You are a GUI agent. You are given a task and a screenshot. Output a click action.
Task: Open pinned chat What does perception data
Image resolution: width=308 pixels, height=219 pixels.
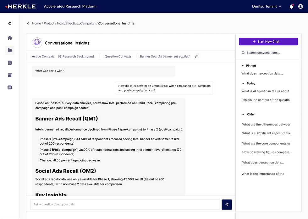(262, 73)
